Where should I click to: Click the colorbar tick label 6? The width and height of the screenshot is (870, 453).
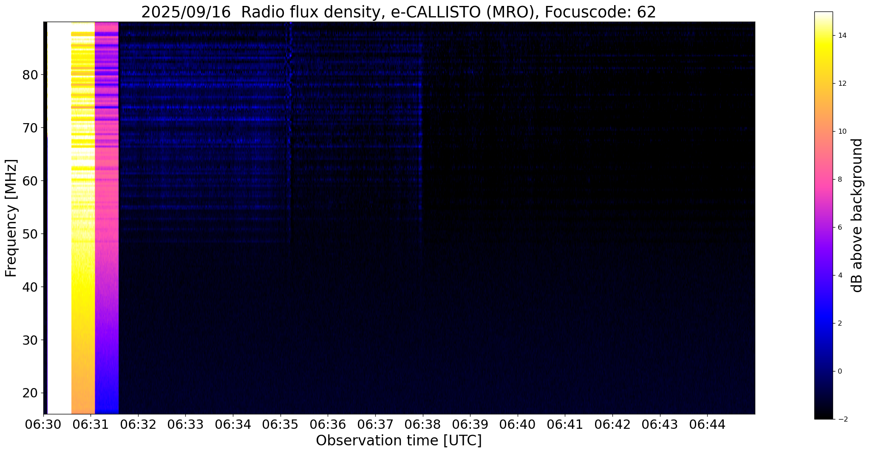coord(839,228)
